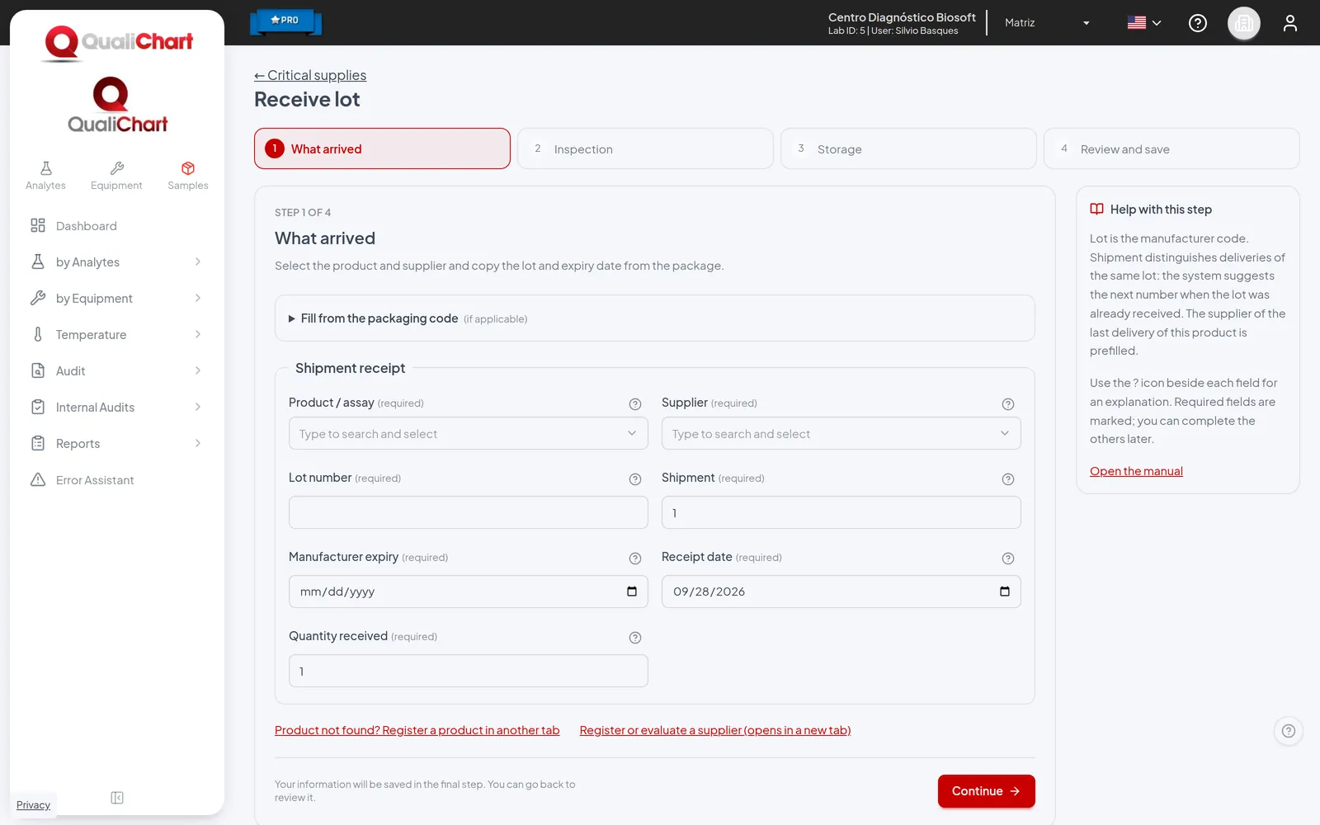Screen dimensions: 1320x825
Task: Show help for Shipment field
Action: click(x=1008, y=479)
